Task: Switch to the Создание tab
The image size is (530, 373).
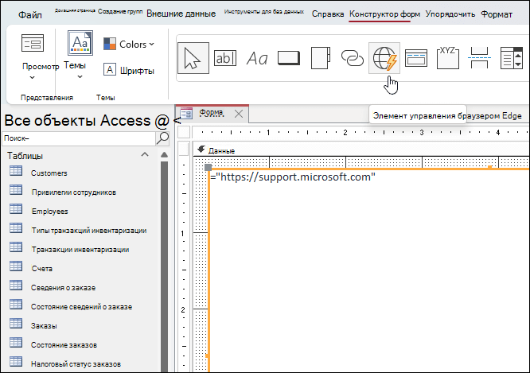Action: click(120, 11)
